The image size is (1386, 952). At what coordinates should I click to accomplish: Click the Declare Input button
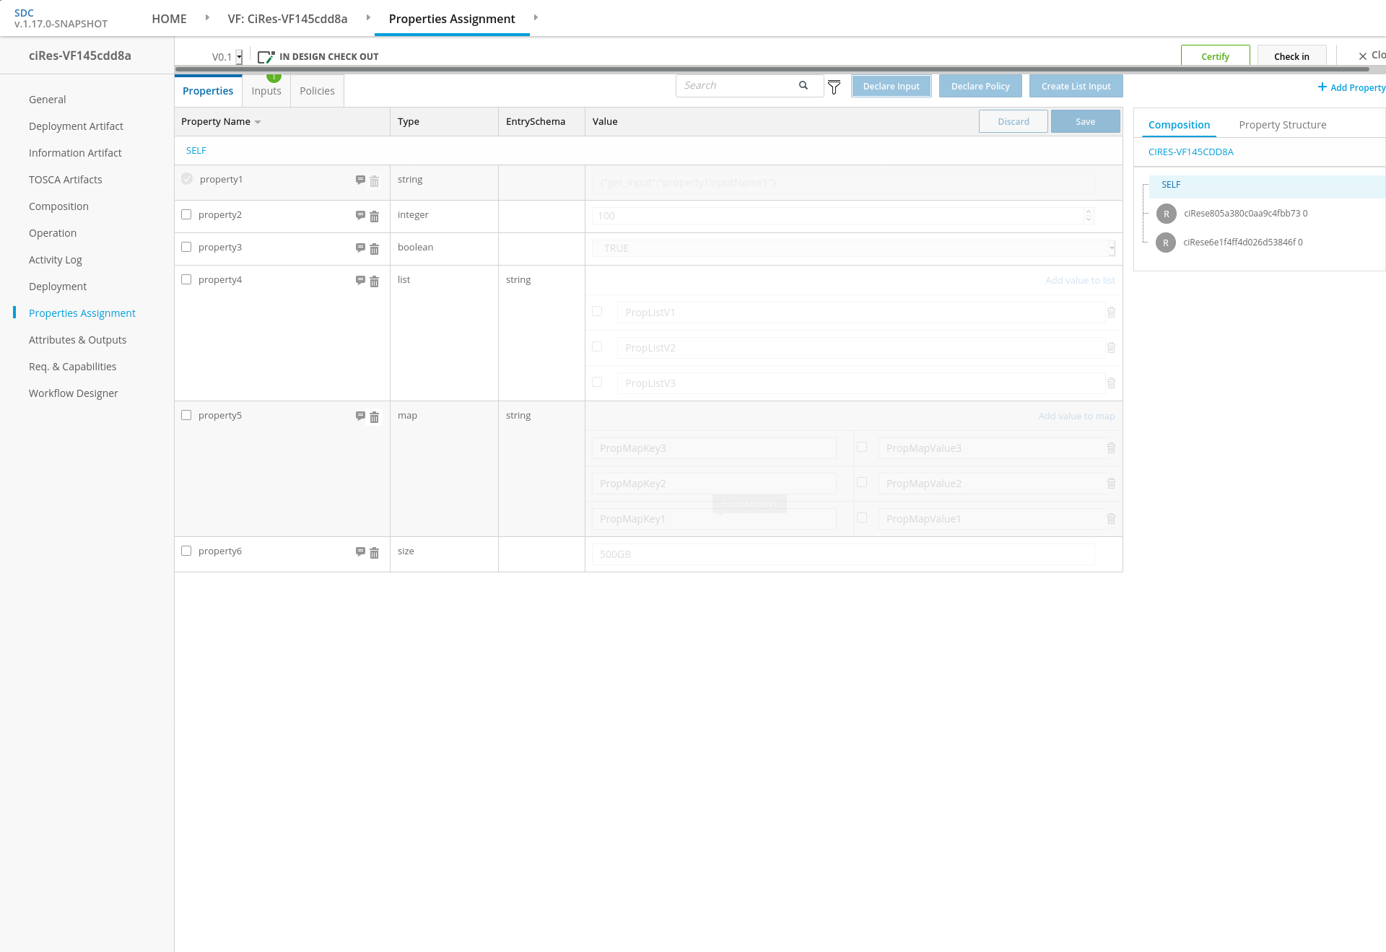pos(891,86)
